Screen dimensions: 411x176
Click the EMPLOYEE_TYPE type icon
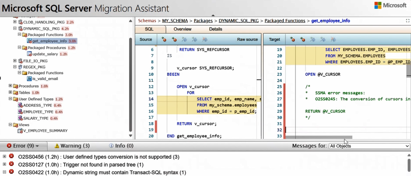[20, 112]
